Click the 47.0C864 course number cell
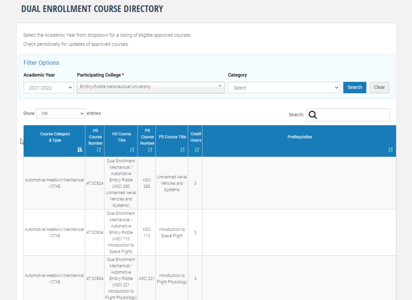Viewport: 412px width, 300px height. pos(95,279)
